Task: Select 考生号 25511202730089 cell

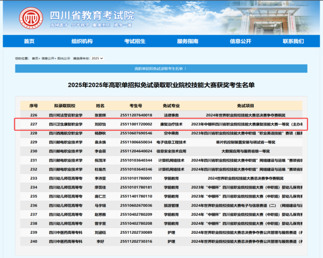Action: coord(136,232)
